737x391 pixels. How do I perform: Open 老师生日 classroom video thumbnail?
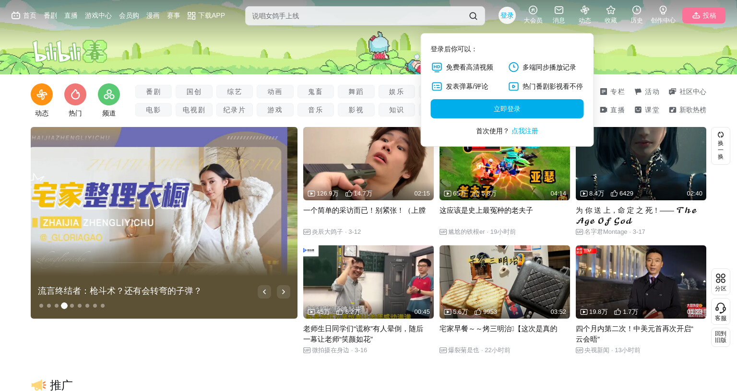[x=368, y=282]
